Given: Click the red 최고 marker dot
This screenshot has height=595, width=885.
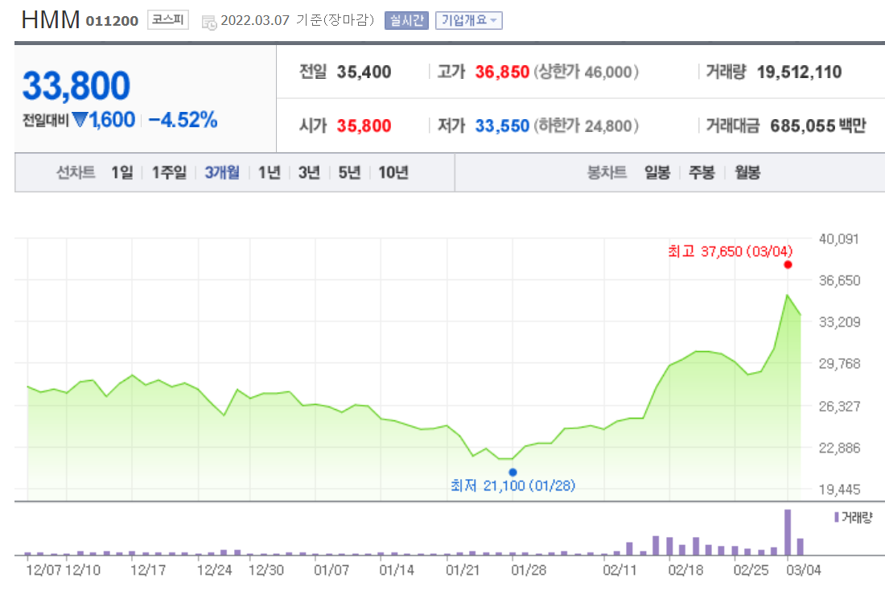Looking at the screenshot, I should coord(788,264).
